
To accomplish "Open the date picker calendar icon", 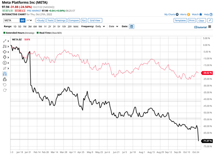I will [x=131, y=27].
